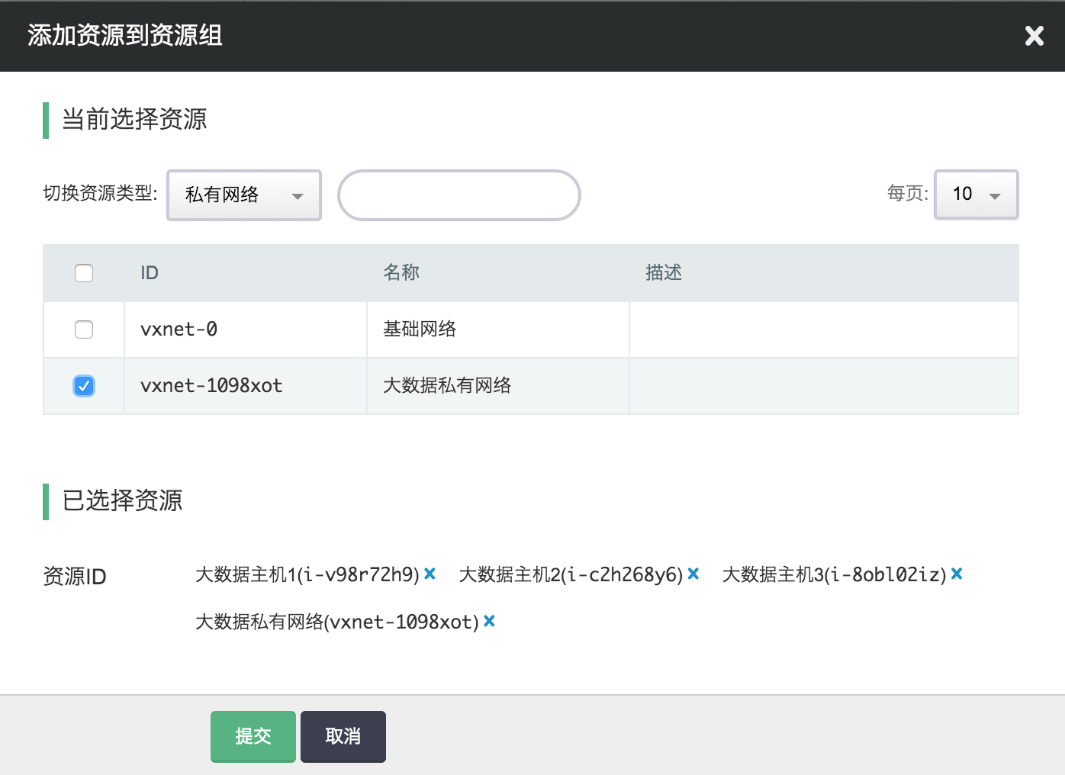Toggle the select-all checkbox in table header
The height and width of the screenshot is (775, 1065).
(84, 273)
